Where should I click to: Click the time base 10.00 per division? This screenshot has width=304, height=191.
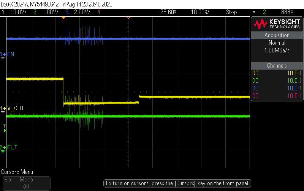coord(200,12)
